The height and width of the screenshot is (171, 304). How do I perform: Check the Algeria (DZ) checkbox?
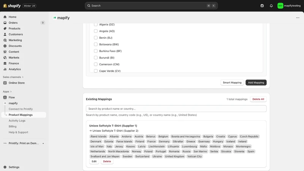point(96,24)
